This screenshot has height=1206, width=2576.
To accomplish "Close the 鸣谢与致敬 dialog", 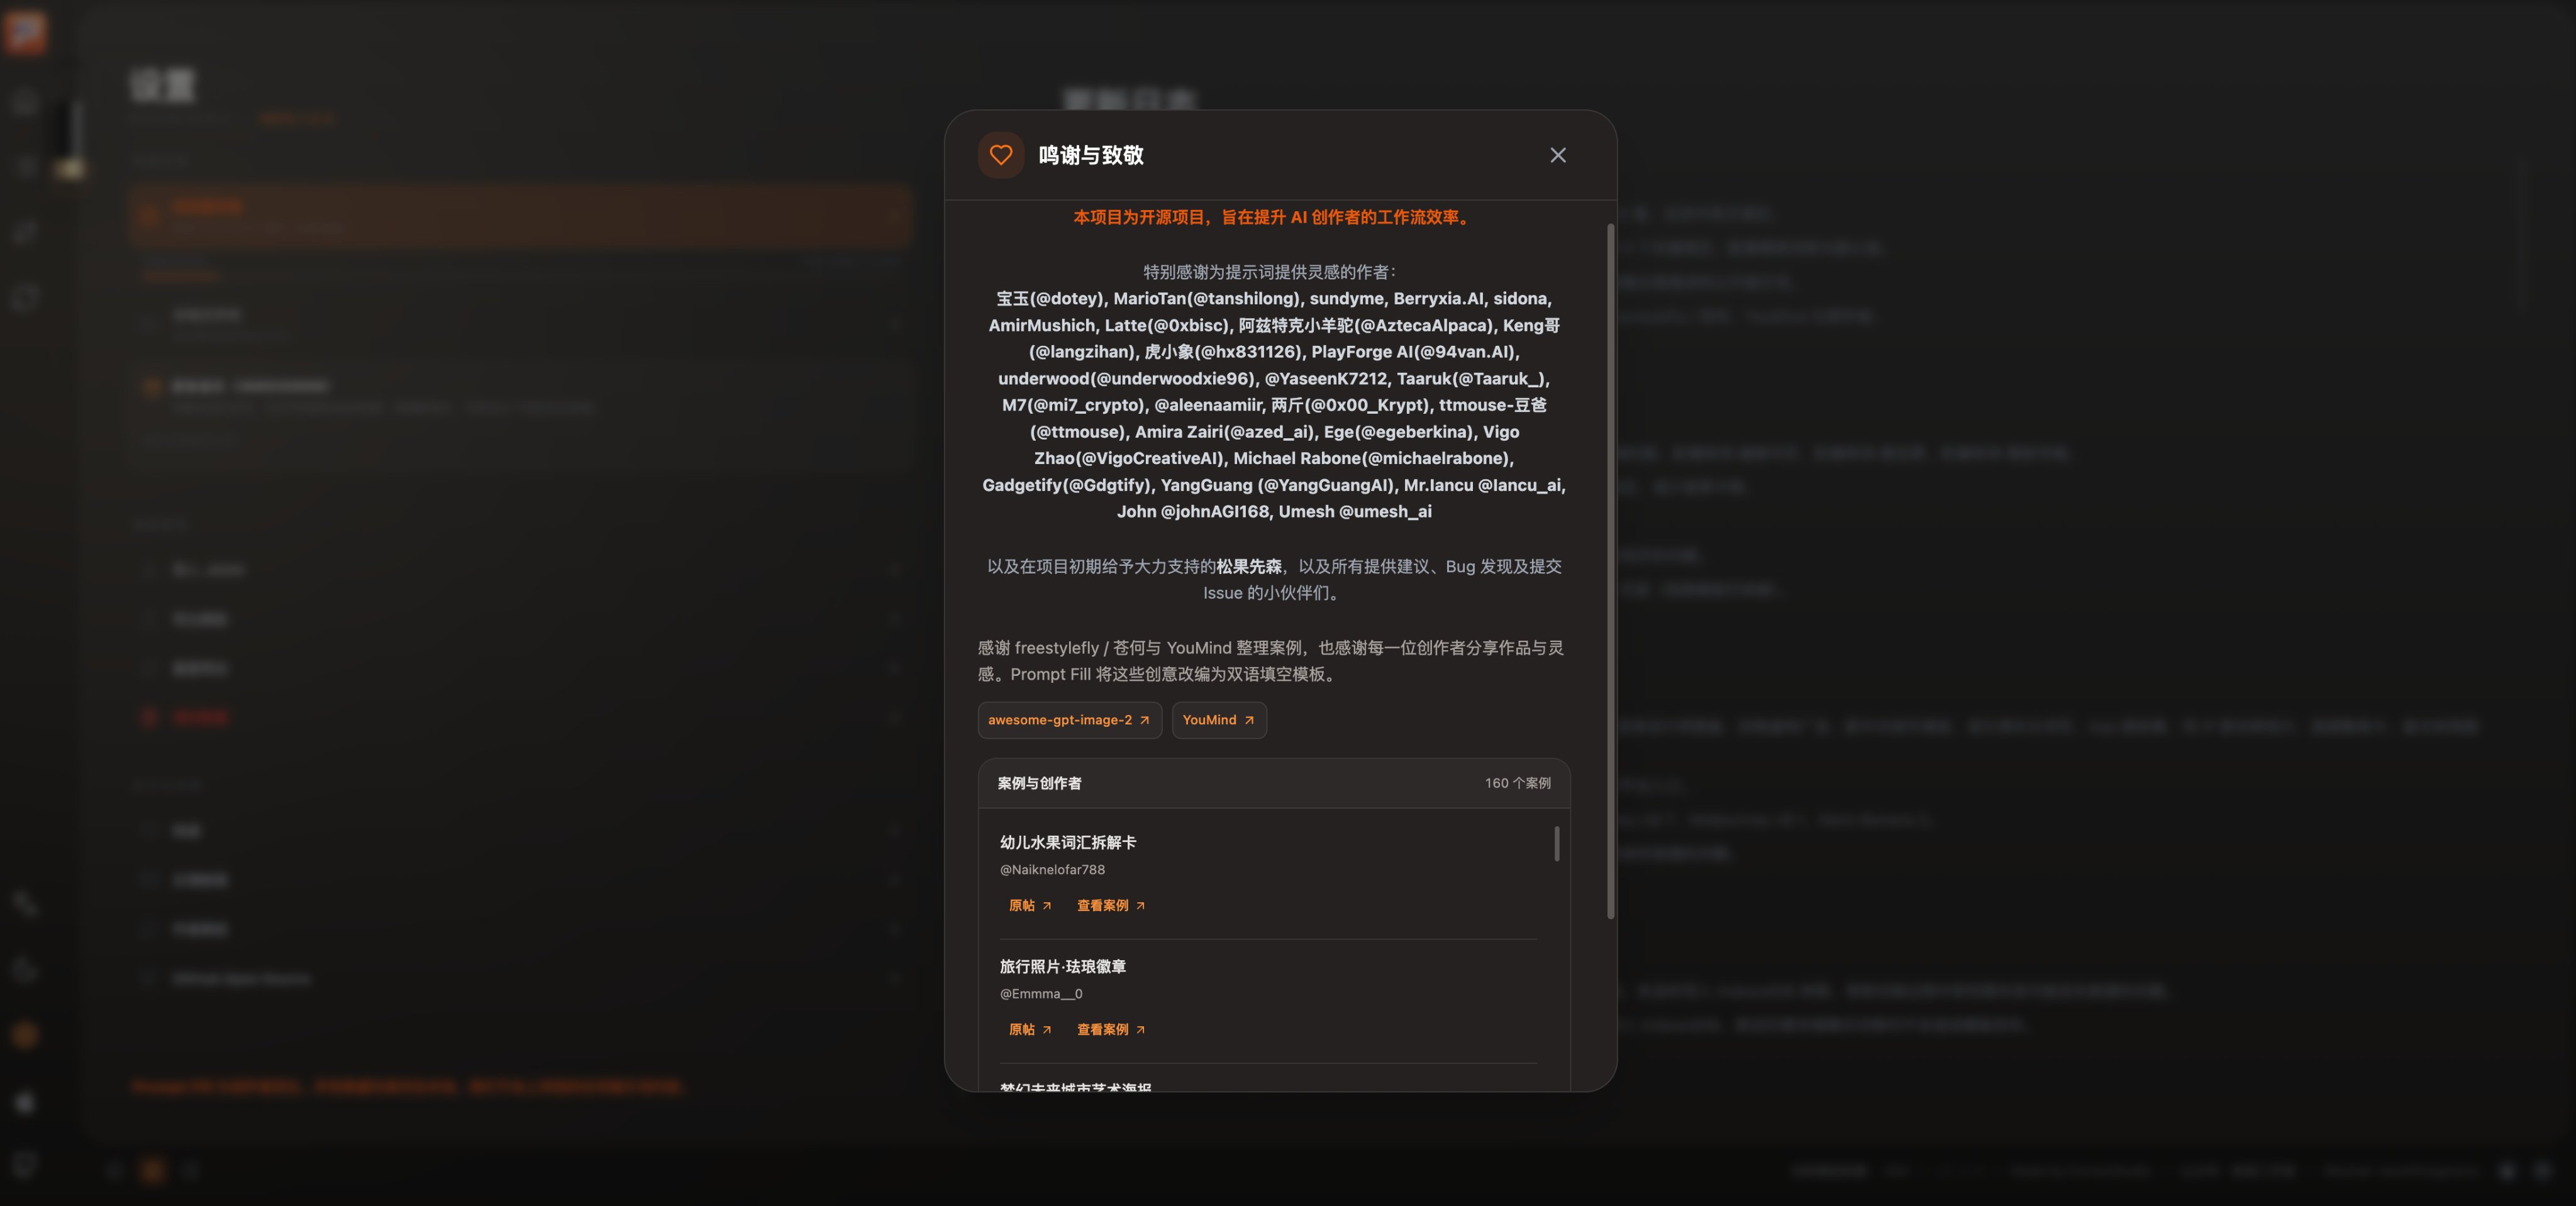I will (1557, 155).
